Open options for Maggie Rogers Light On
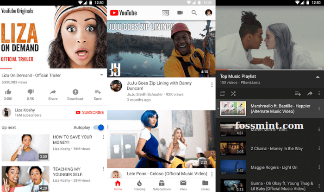Image resolution: width=324 pixels, height=192 pixels. 319,167
